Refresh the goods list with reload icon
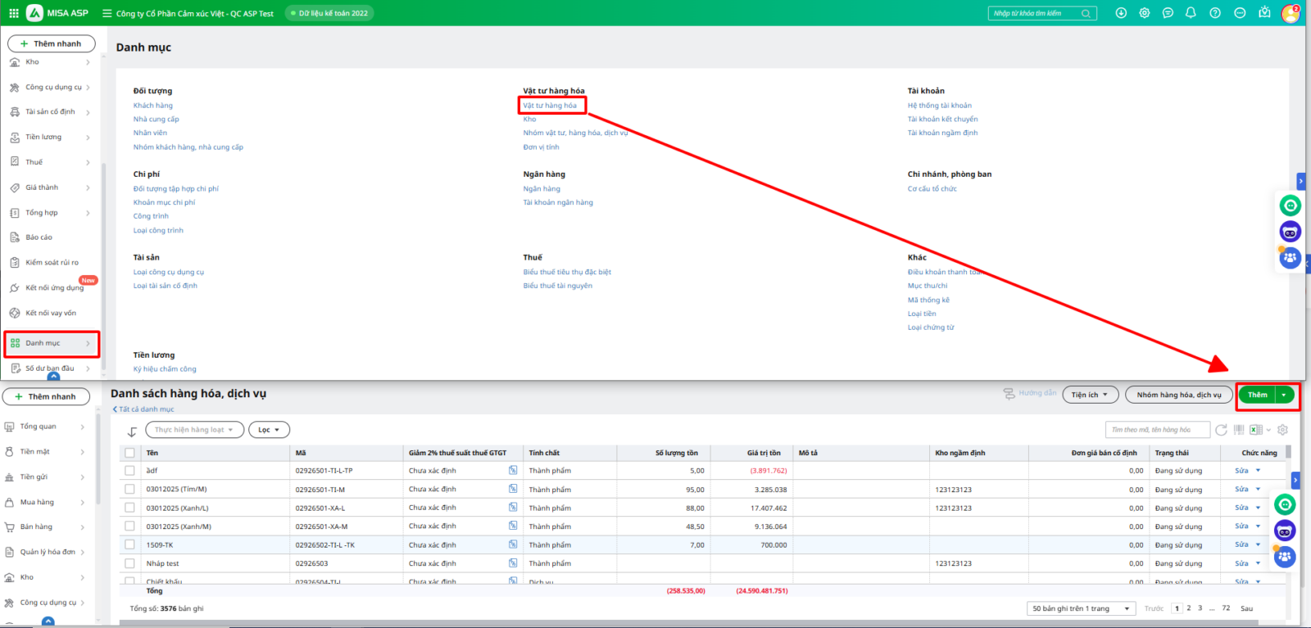The width and height of the screenshot is (1311, 628). pos(1221,430)
